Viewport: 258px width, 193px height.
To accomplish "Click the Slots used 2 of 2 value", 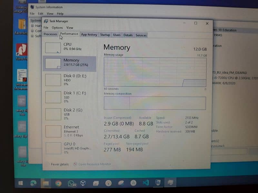I will click(189, 122).
